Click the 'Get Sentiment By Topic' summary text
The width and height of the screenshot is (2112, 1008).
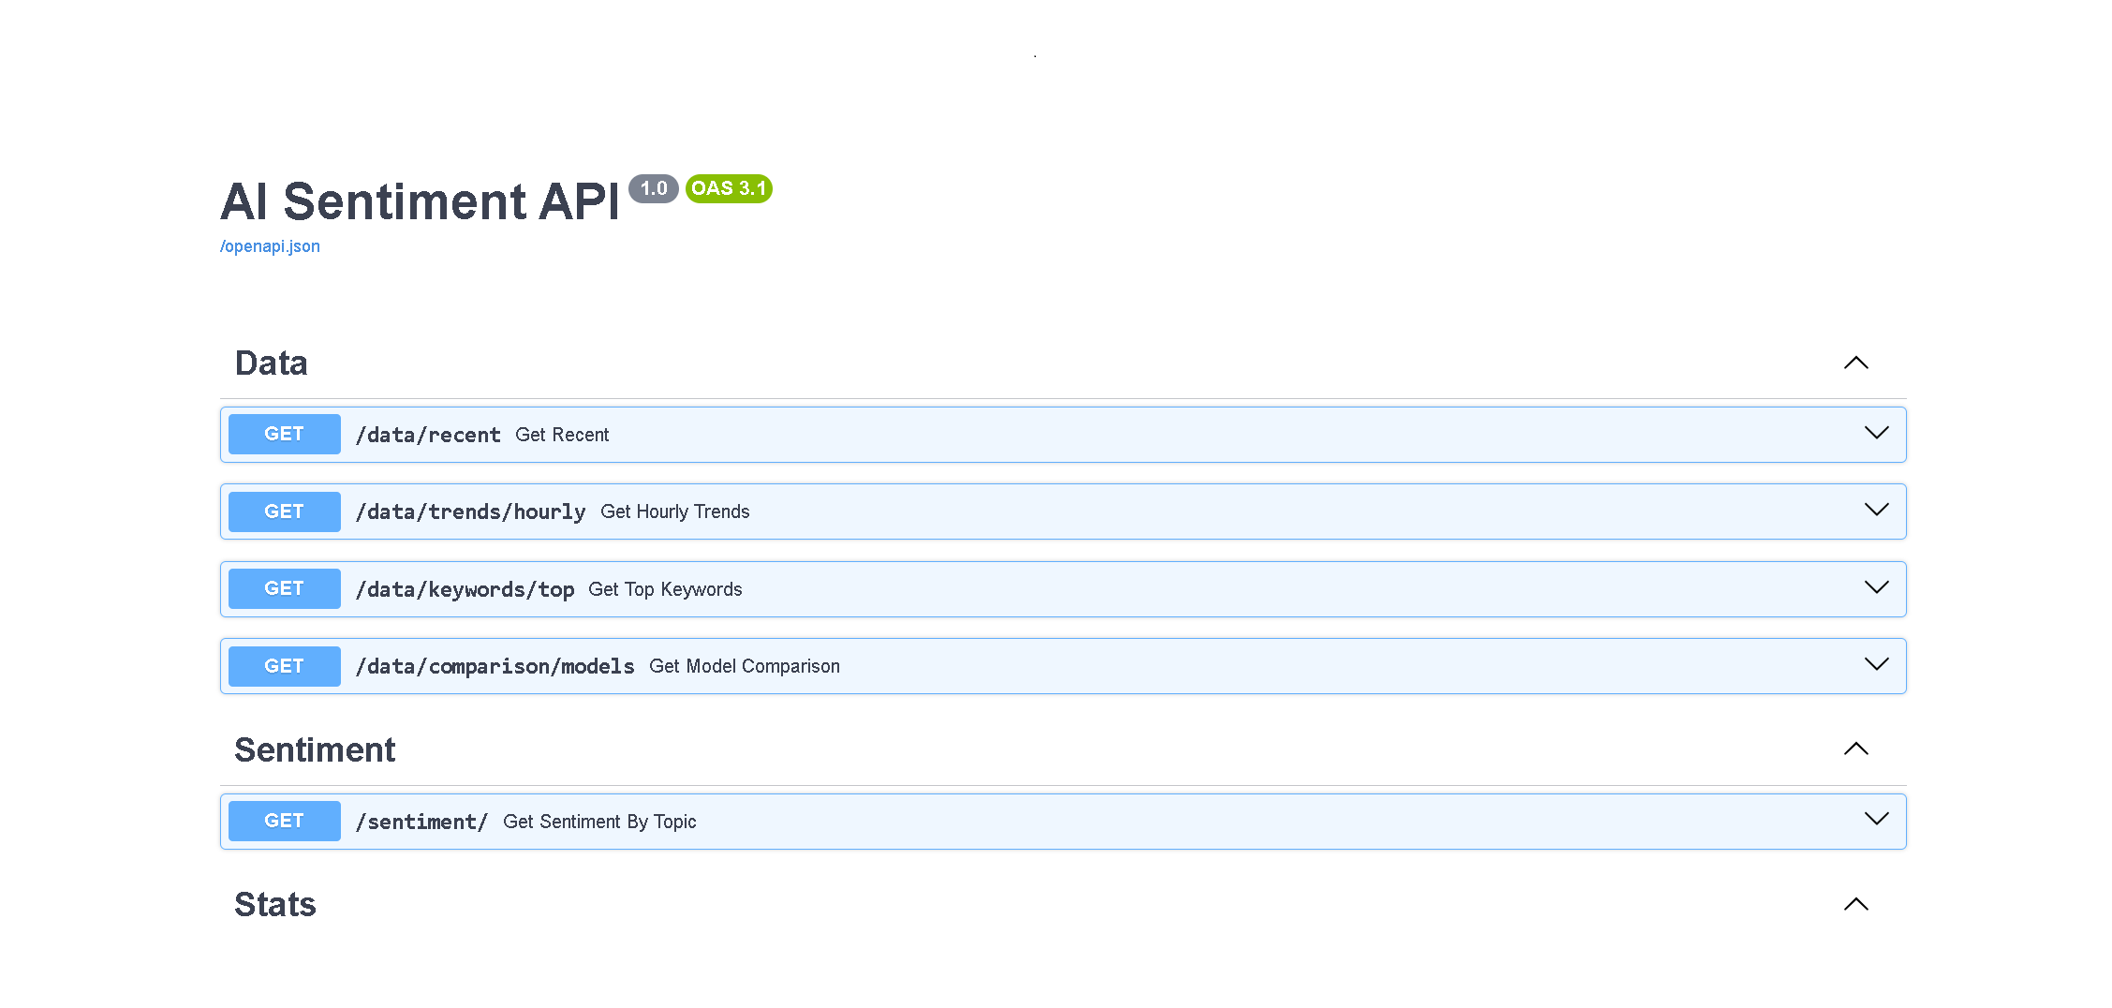point(599,822)
